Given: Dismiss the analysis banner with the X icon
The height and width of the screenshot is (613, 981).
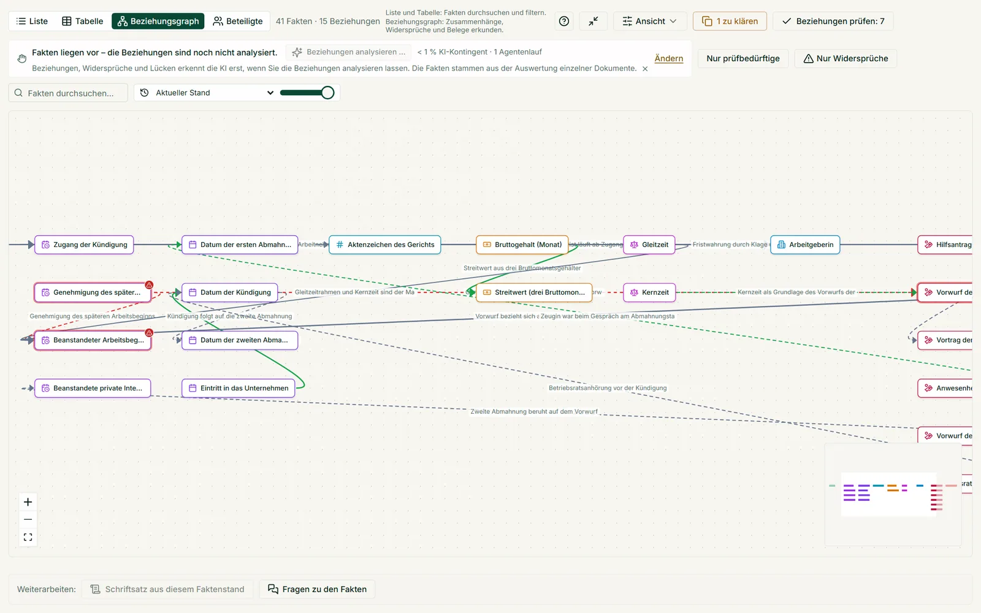Looking at the screenshot, I should click(645, 69).
